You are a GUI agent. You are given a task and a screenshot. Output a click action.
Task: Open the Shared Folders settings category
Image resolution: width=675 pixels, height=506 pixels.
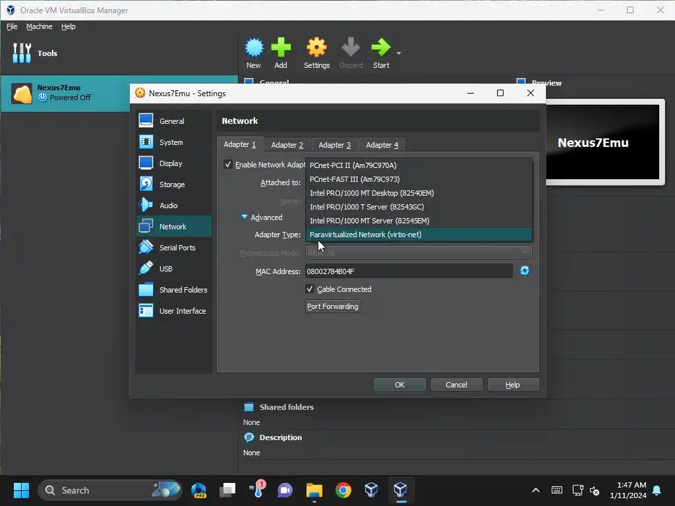[174, 290]
